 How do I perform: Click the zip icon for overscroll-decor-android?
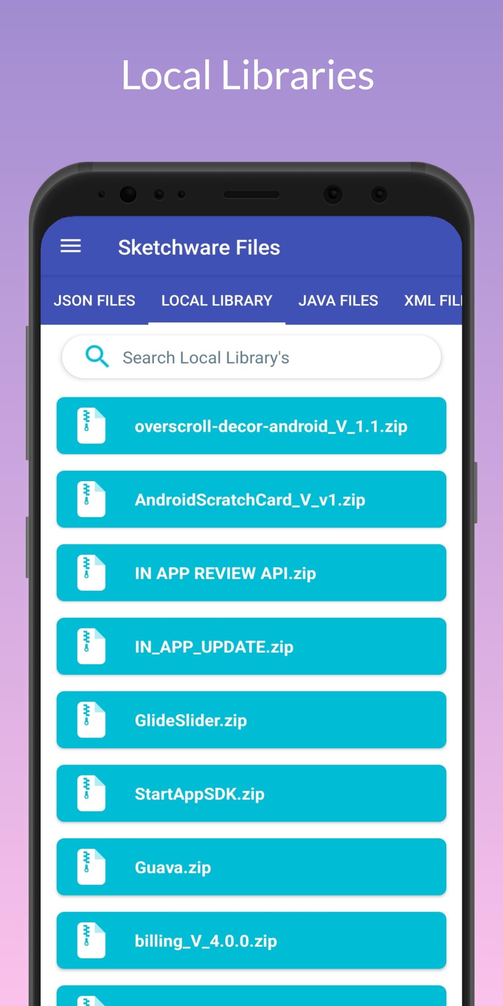coord(91,426)
